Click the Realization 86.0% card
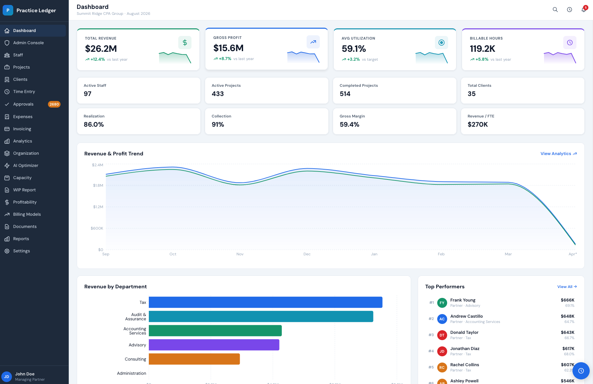 coord(139,121)
